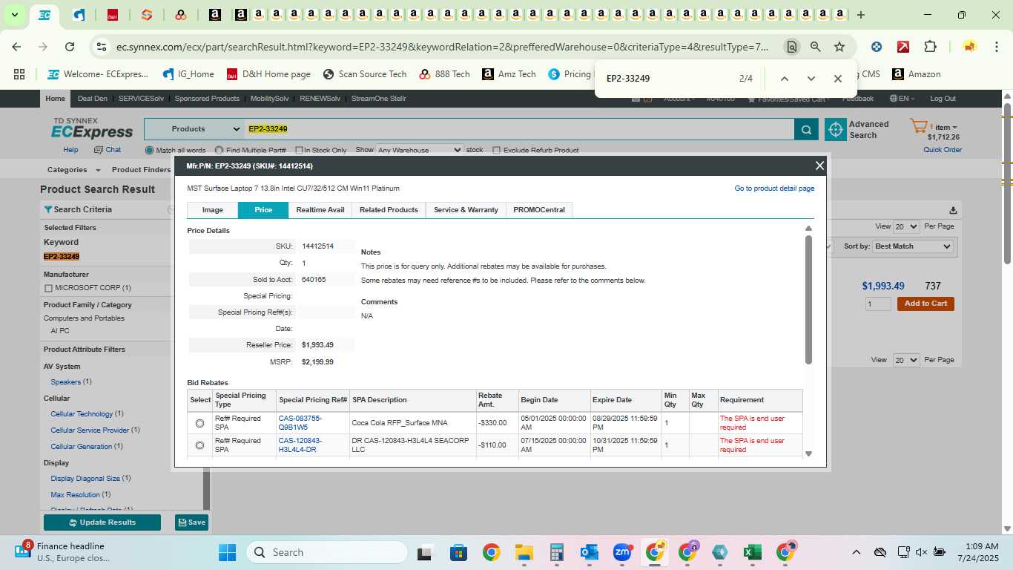
Task: Go to previous find result arrow
Action: click(785, 79)
